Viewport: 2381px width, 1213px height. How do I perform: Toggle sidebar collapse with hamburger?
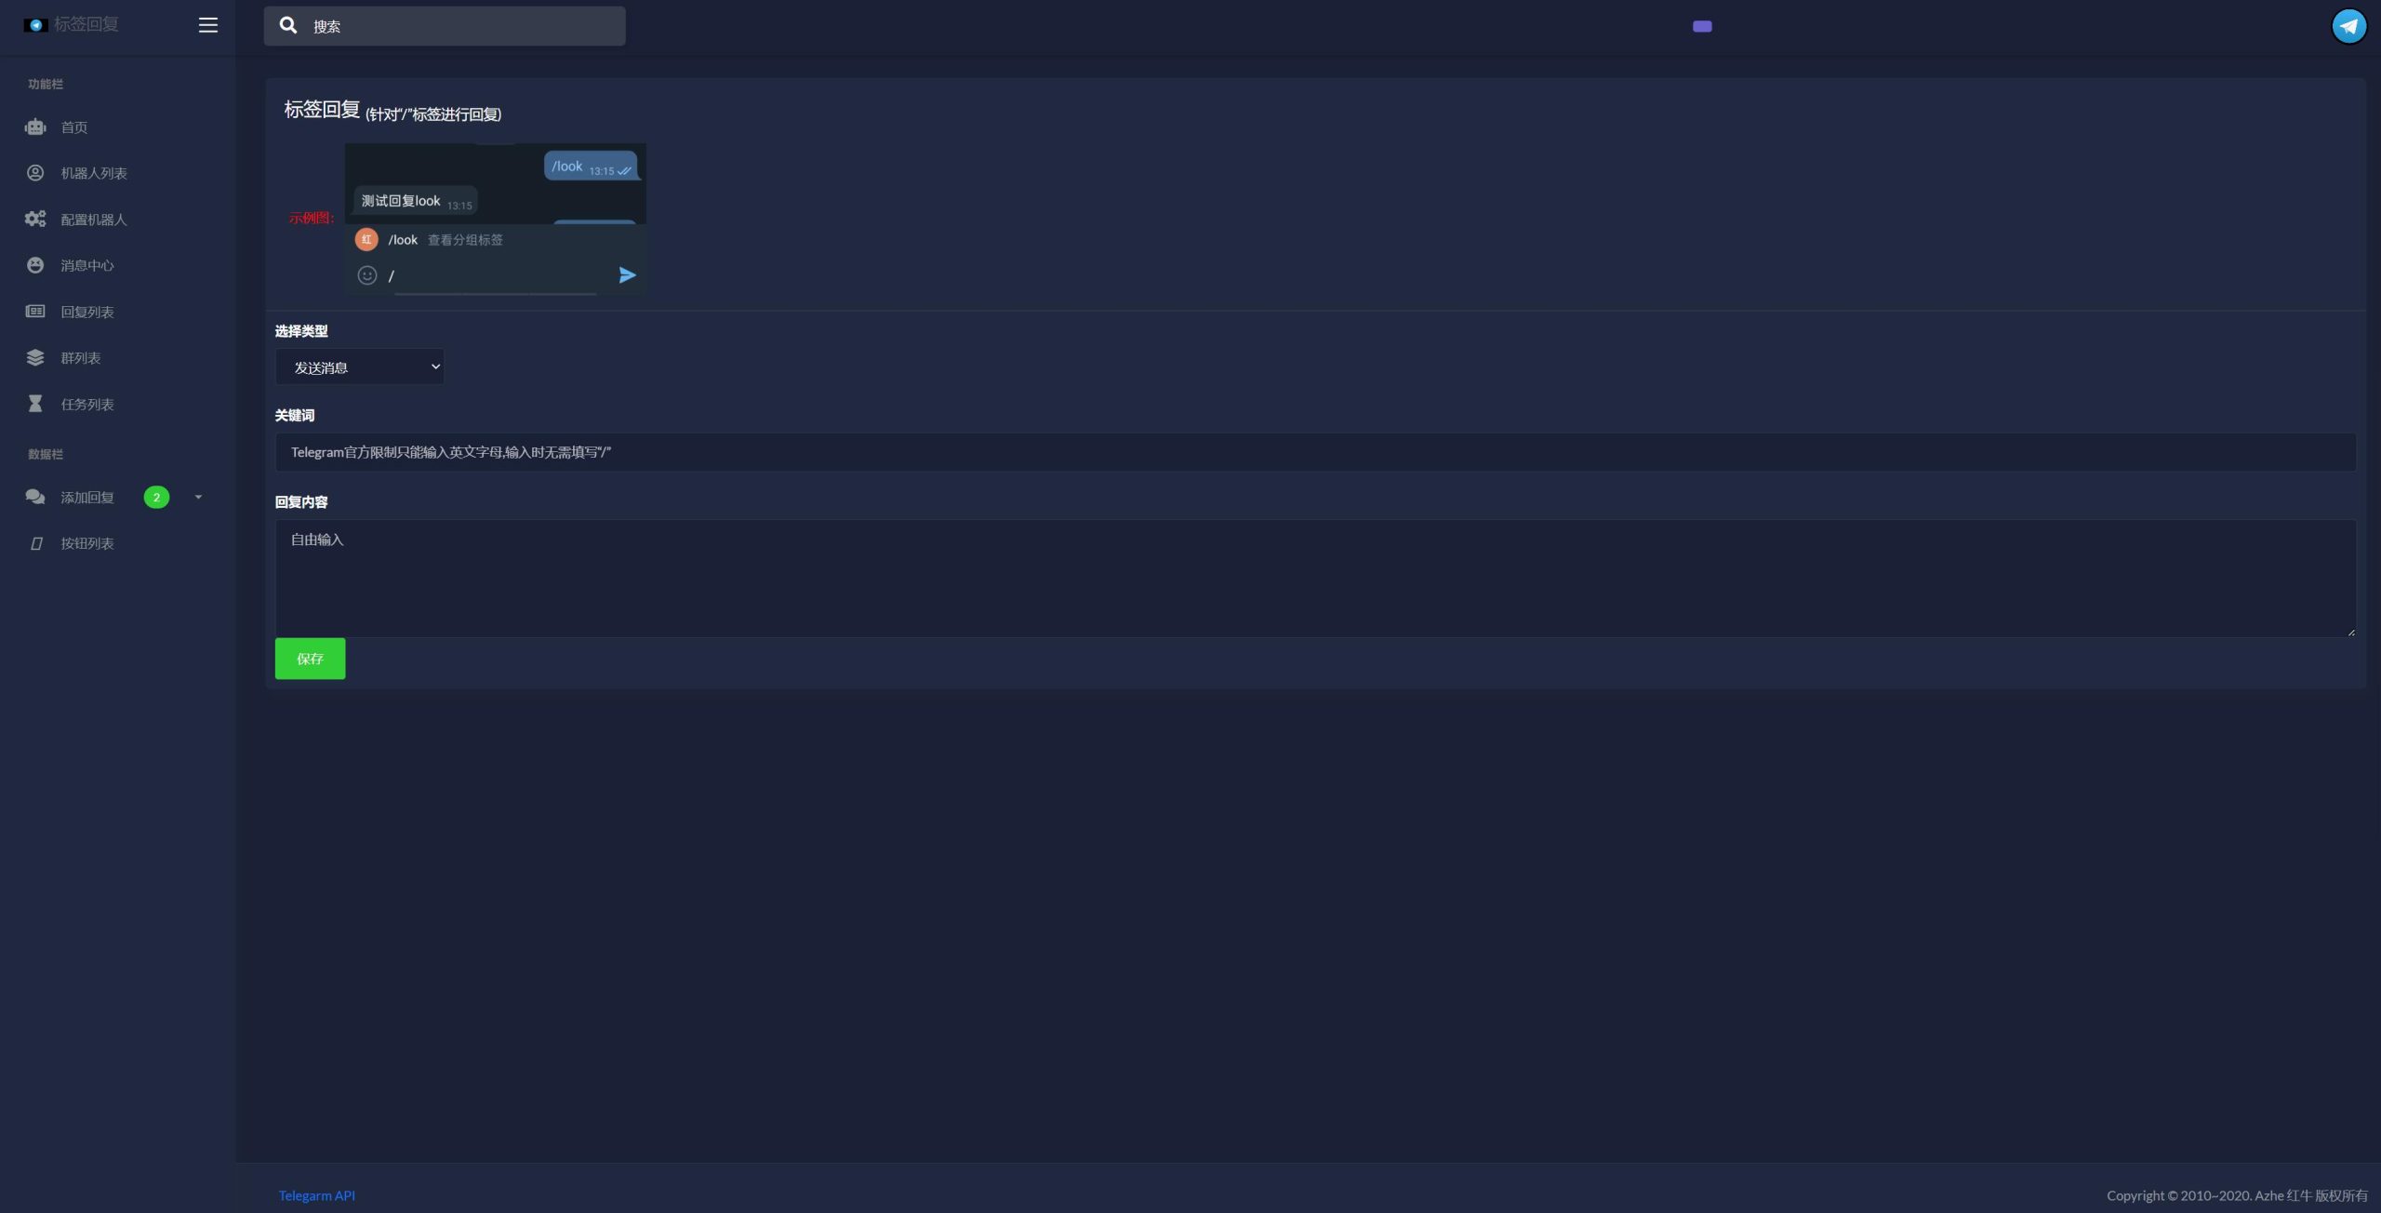pyautogui.click(x=207, y=25)
